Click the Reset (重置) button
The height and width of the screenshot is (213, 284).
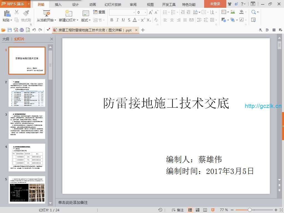pyautogui.click(x=99, y=12)
